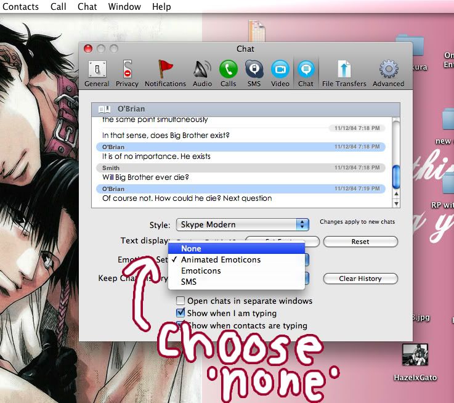Click the chat preview scroll up arrow
The width and height of the screenshot is (454, 403).
pos(396,193)
